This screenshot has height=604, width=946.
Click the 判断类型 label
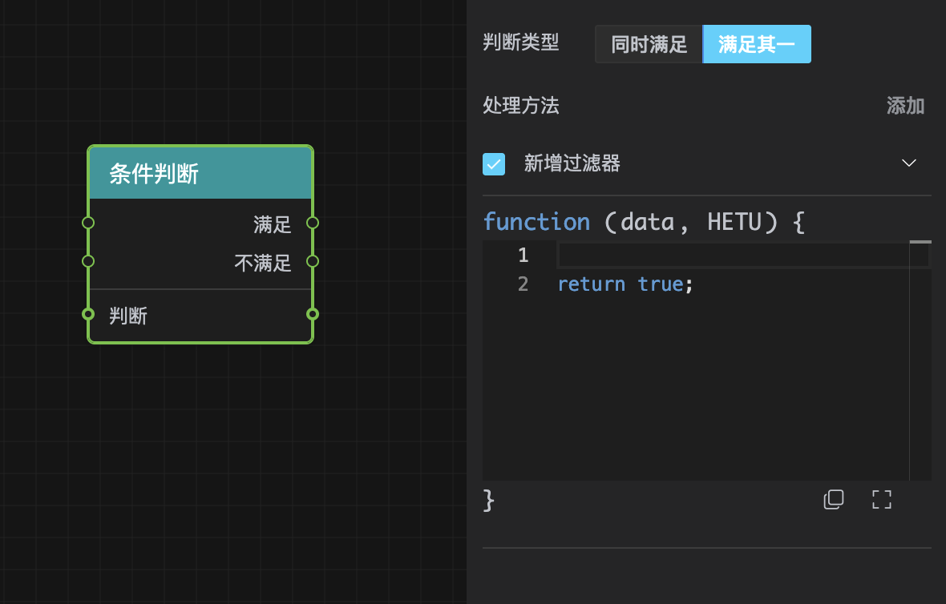(x=520, y=42)
